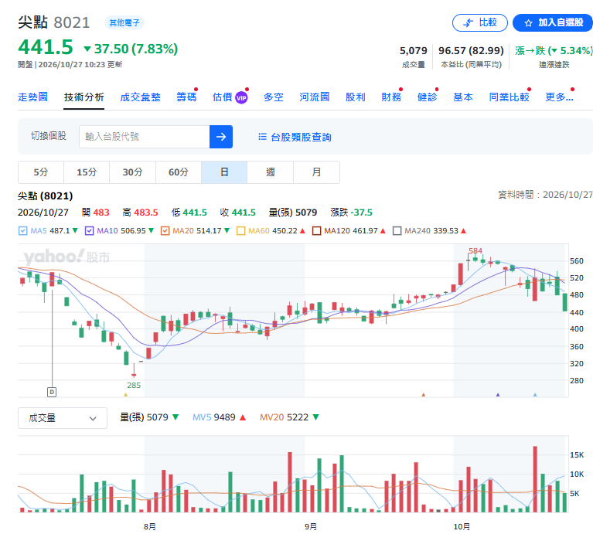This screenshot has width=593, height=534.
Task: Click the compare arrows icon in 比較 button
Action: pos(469,23)
